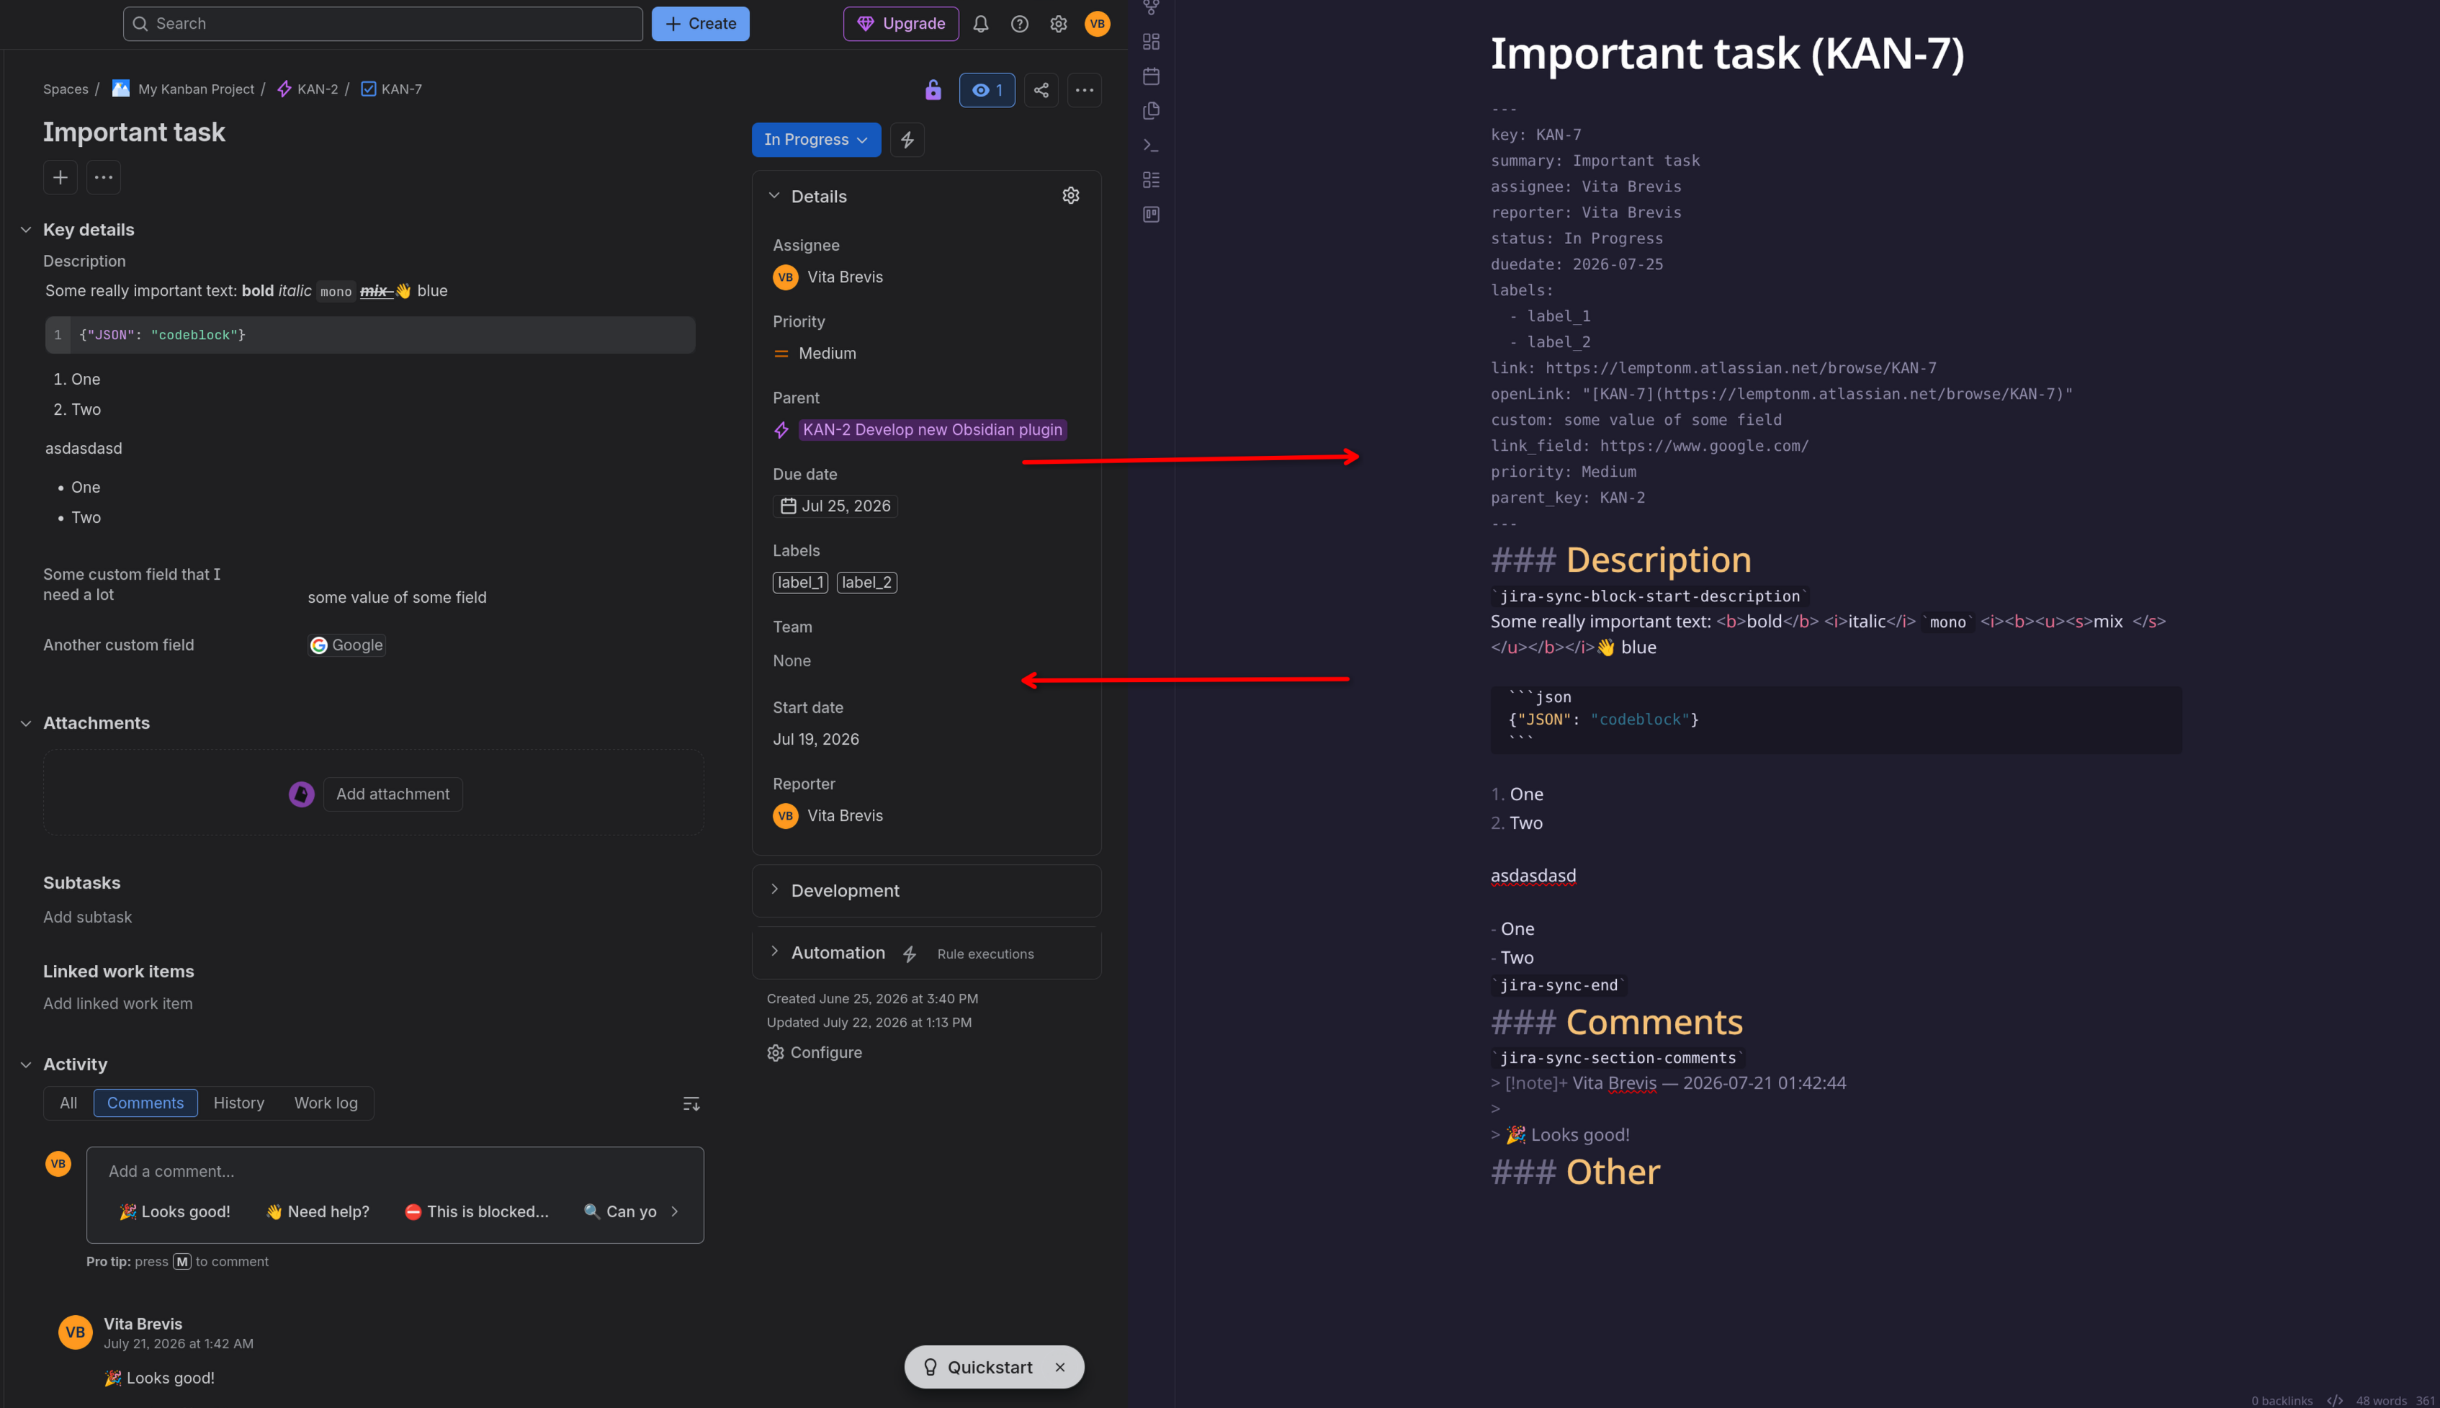Open KAN-2 breadcrumb link
This screenshot has width=2440, height=1408.
point(318,89)
